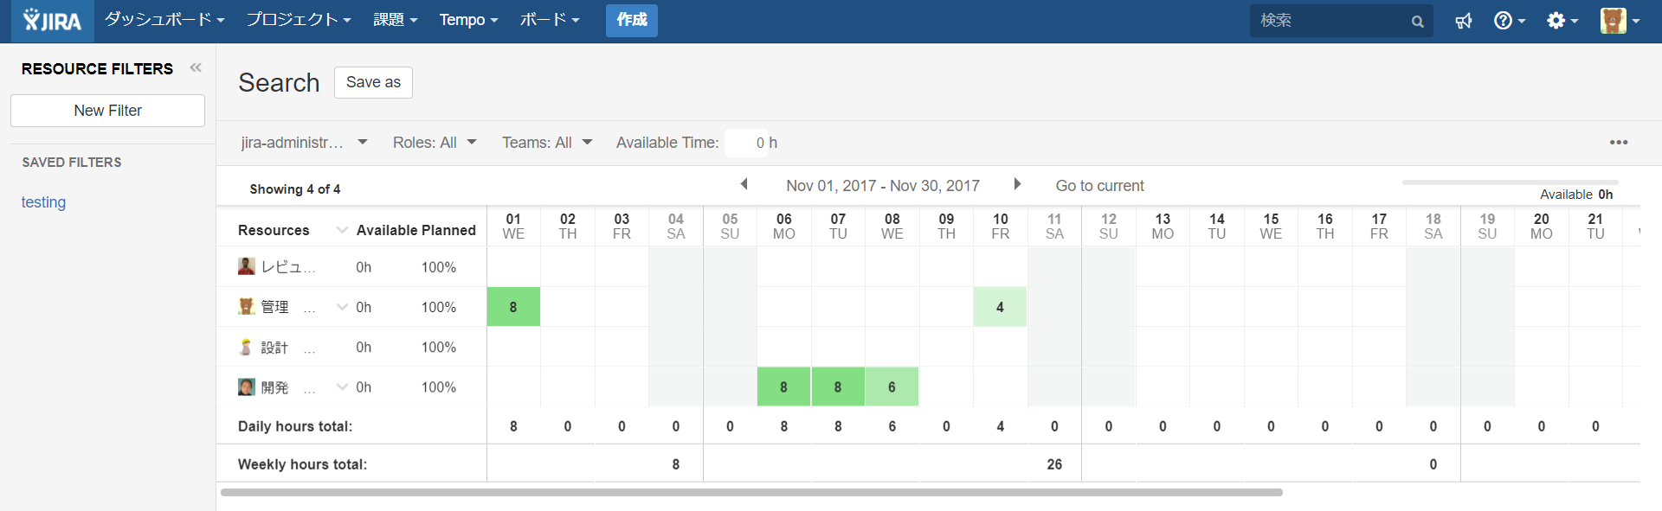The width and height of the screenshot is (1662, 511).
Task: Open the Teams: All dropdown
Action: click(x=547, y=143)
